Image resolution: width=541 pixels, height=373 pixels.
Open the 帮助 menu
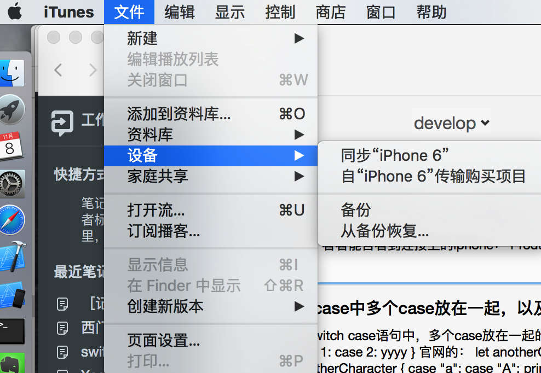pos(431,12)
